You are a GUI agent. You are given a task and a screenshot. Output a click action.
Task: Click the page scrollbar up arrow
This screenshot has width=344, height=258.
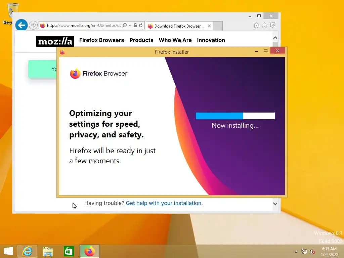point(275,38)
